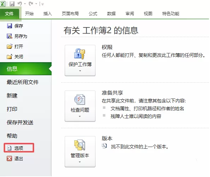The width and height of the screenshot is (210, 177).
Task: Open the redo history dropdown arrow
Action: 36,4
